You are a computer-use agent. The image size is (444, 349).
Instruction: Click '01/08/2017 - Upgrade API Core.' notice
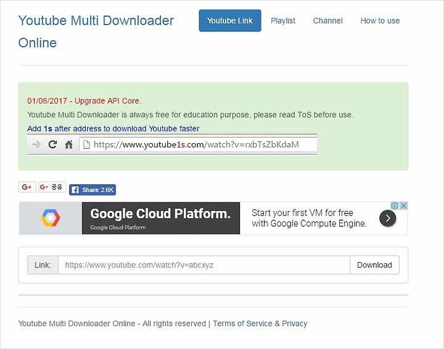click(84, 101)
